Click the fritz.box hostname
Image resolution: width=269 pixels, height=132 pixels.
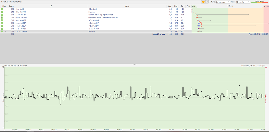[x=91, y=12]
